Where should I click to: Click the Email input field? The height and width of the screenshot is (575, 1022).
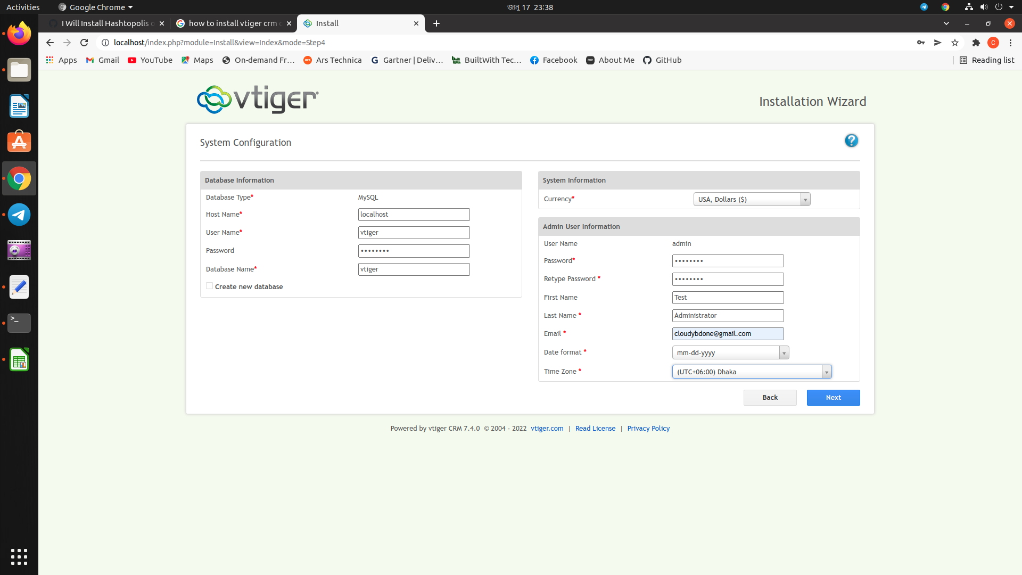click(728, 334)
